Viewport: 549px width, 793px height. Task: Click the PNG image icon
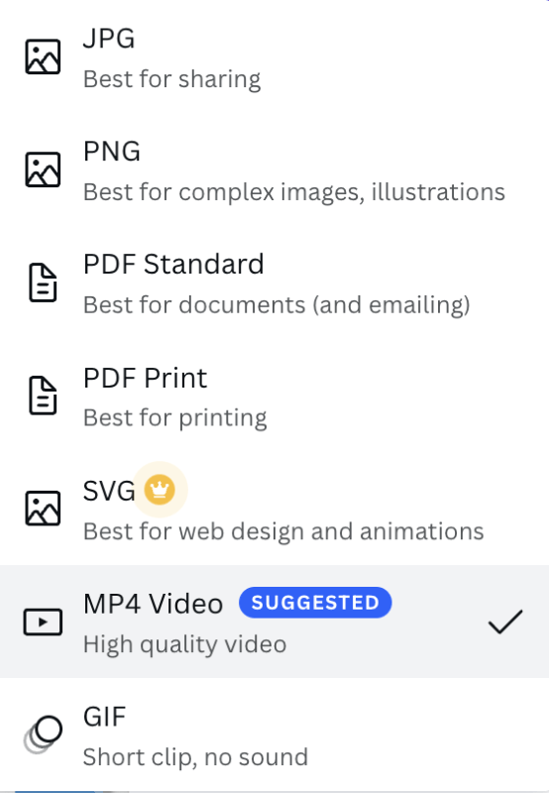(x=43, y=170)
